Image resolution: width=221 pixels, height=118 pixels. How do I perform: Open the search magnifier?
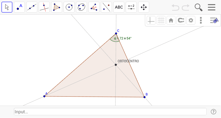tap(198, 7)
